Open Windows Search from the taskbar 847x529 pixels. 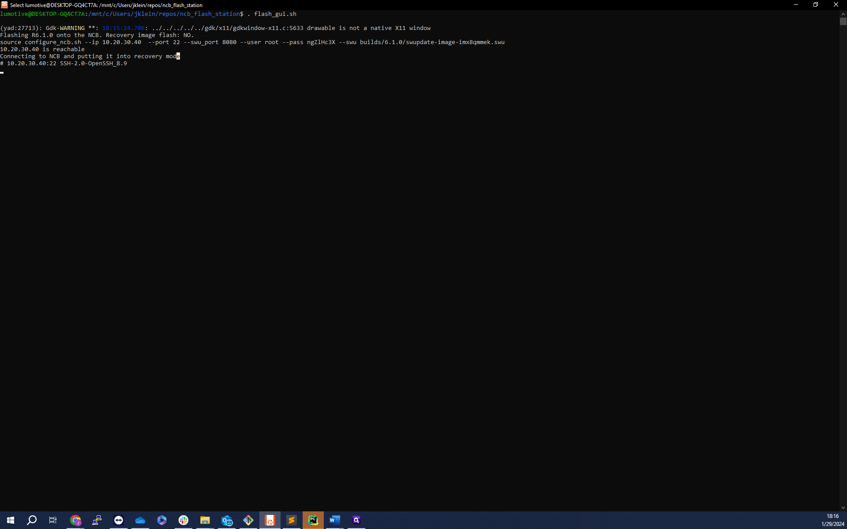click(32, 520)
